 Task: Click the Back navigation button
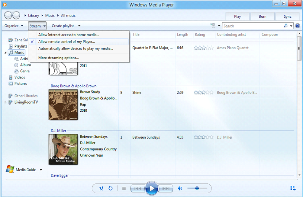(8, 15)
